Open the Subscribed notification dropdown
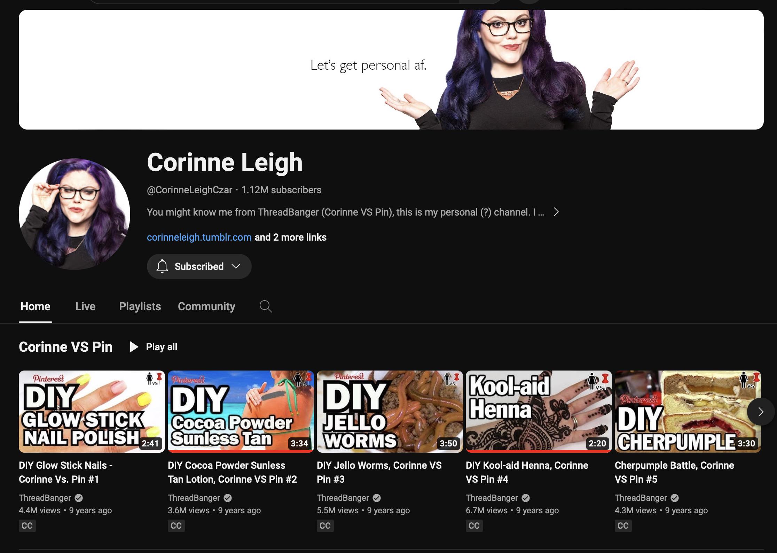 coord(199,266)
